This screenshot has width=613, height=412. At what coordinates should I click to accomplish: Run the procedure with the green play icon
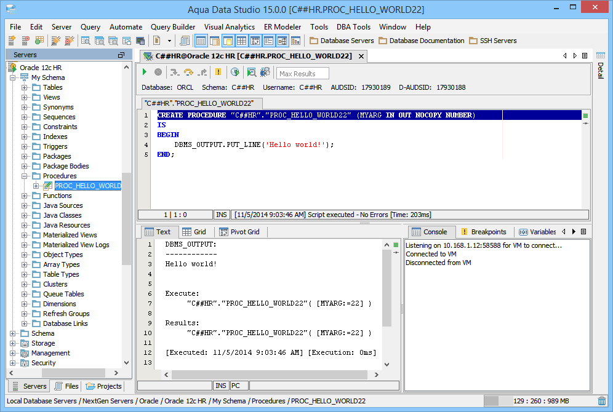click(145, 73)
